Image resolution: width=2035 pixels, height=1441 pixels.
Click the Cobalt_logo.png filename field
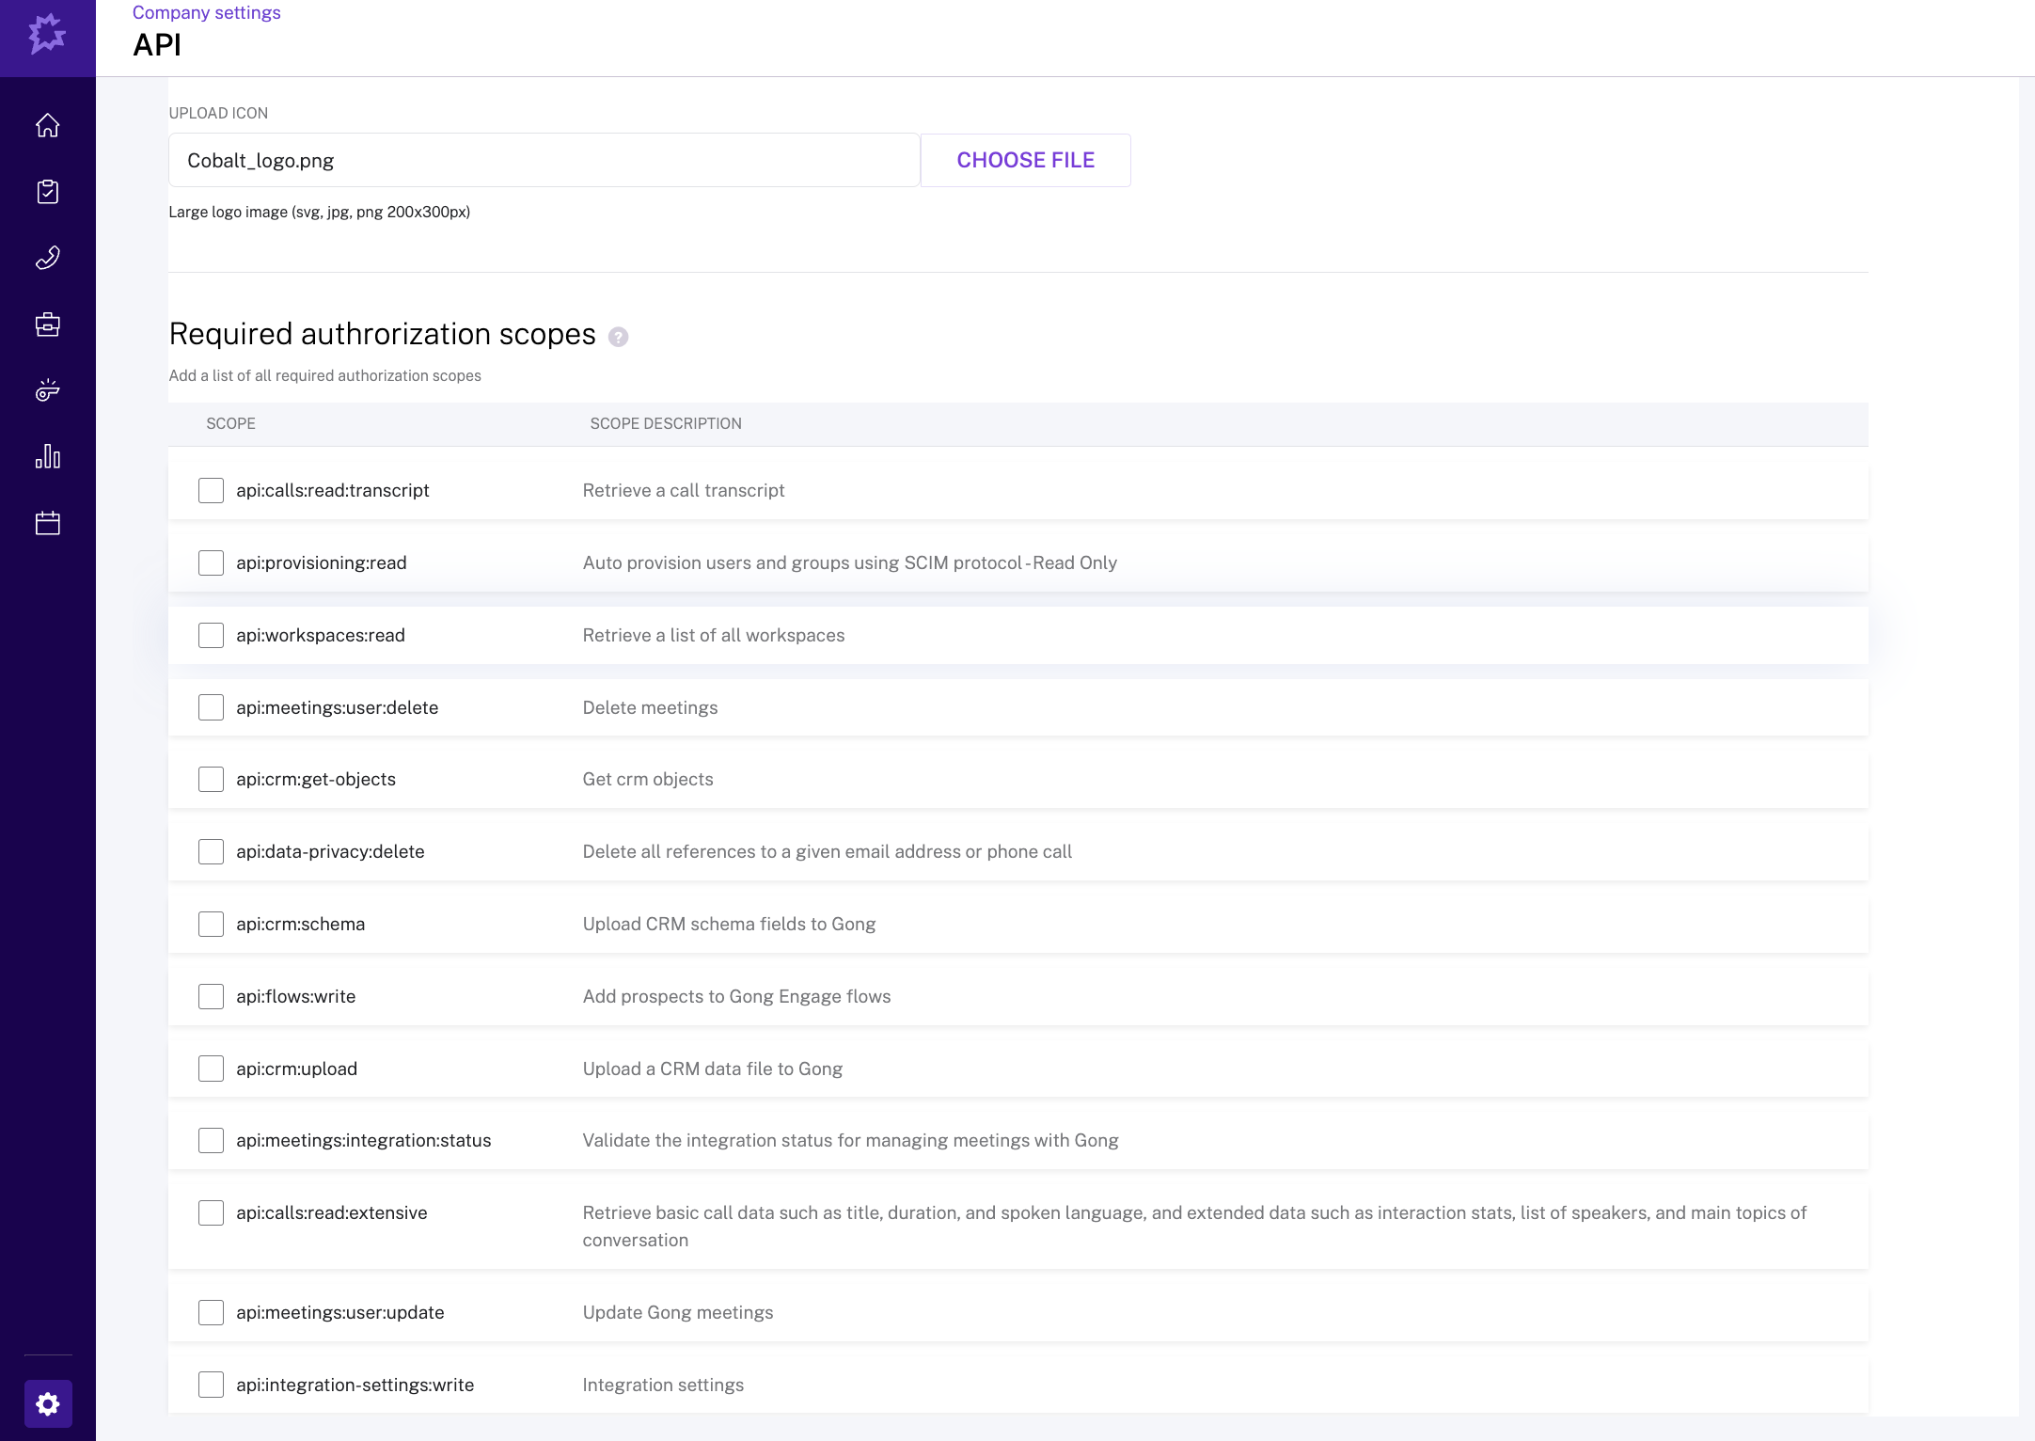point(544,160)
